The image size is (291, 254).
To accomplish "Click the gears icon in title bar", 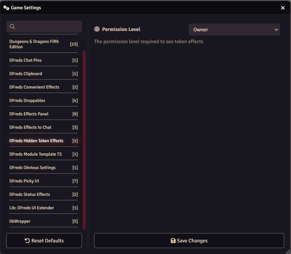I will coord(6,8).
